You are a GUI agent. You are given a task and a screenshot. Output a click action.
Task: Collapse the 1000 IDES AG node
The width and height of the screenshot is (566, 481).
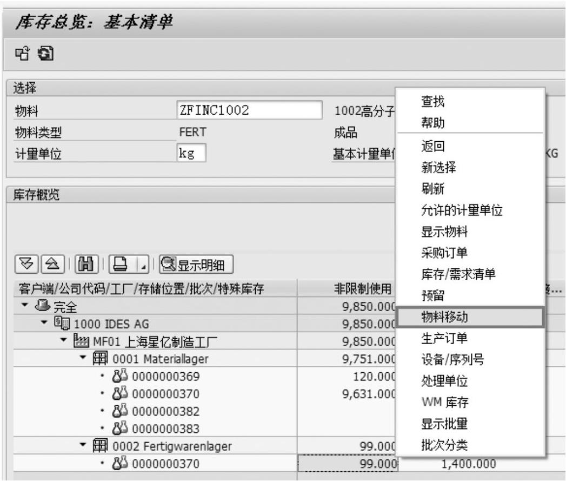44,322
